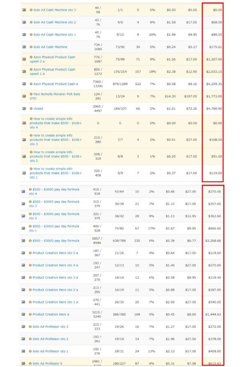Screen dimensions: 242x367
Task: Open stats chart icon for Solo Ad Cash Machine oto 2
Action: [24, 22]
